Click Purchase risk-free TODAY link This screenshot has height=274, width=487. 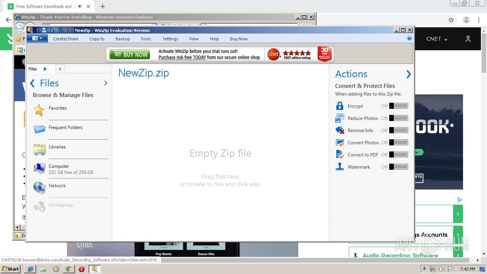[182, 57]
